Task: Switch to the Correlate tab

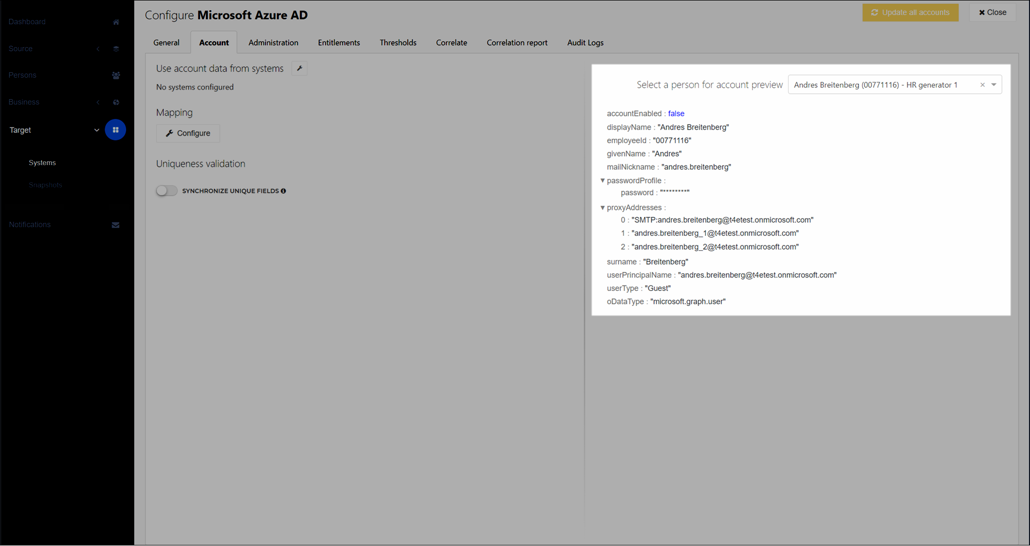Action: point(452,43)
